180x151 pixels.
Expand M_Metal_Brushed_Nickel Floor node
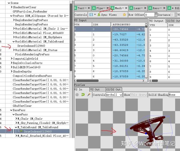[16, 136]
